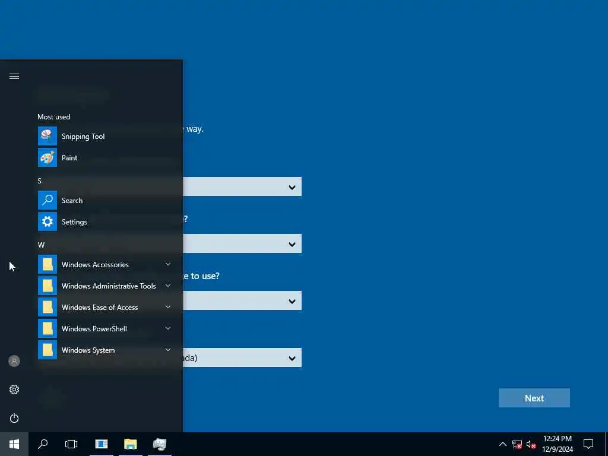Screen dimensions: 608x456
Task: Click the 'Windows System' label text
Action: click(88, 350)
